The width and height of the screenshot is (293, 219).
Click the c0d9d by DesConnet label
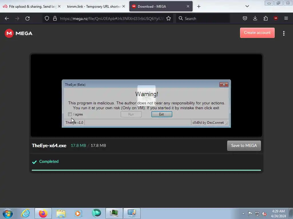[208, 123]
